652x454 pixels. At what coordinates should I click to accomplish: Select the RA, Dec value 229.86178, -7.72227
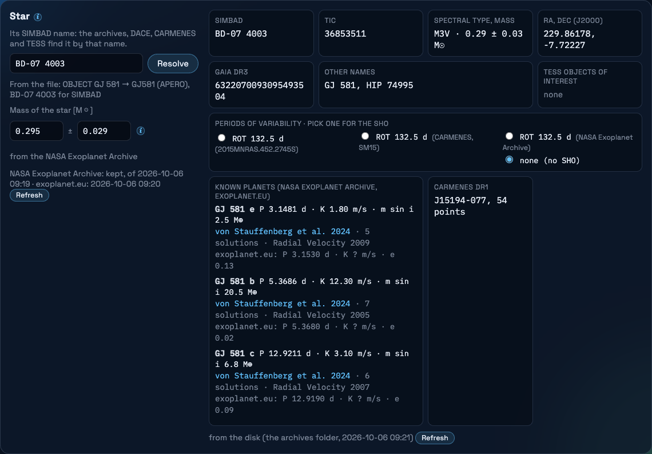click(x=569, y=40)
